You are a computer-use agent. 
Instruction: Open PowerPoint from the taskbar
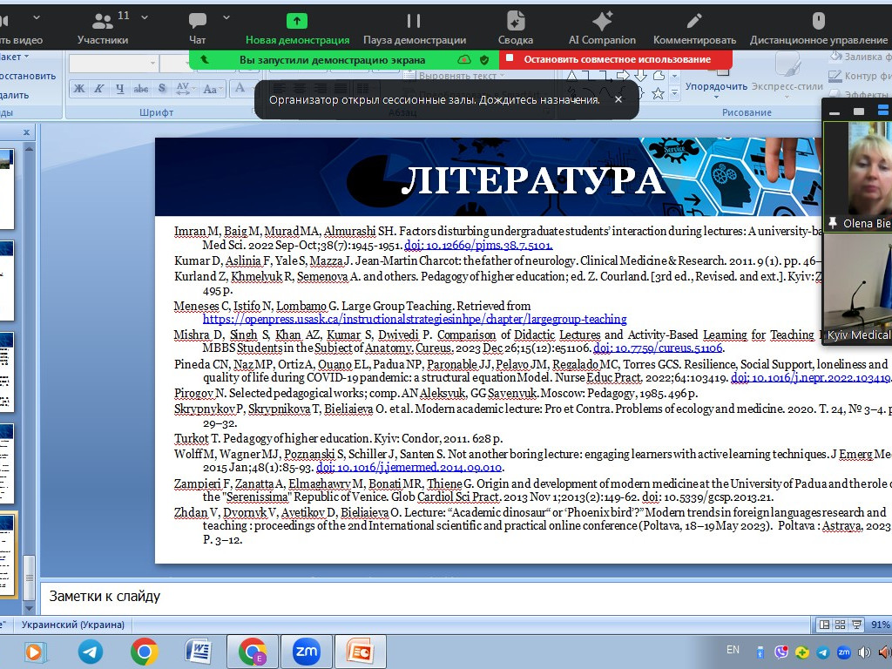360,652
